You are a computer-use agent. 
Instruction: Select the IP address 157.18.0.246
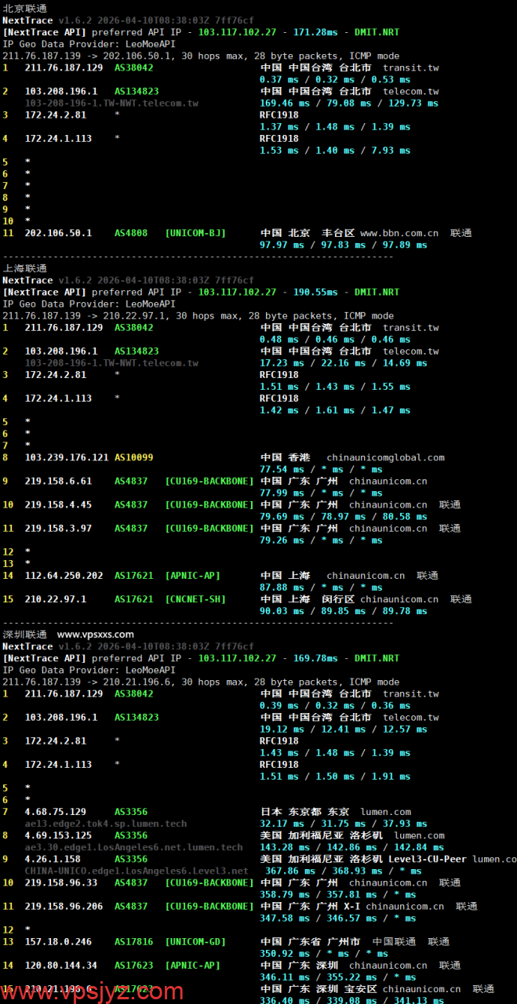click(58, 941)
